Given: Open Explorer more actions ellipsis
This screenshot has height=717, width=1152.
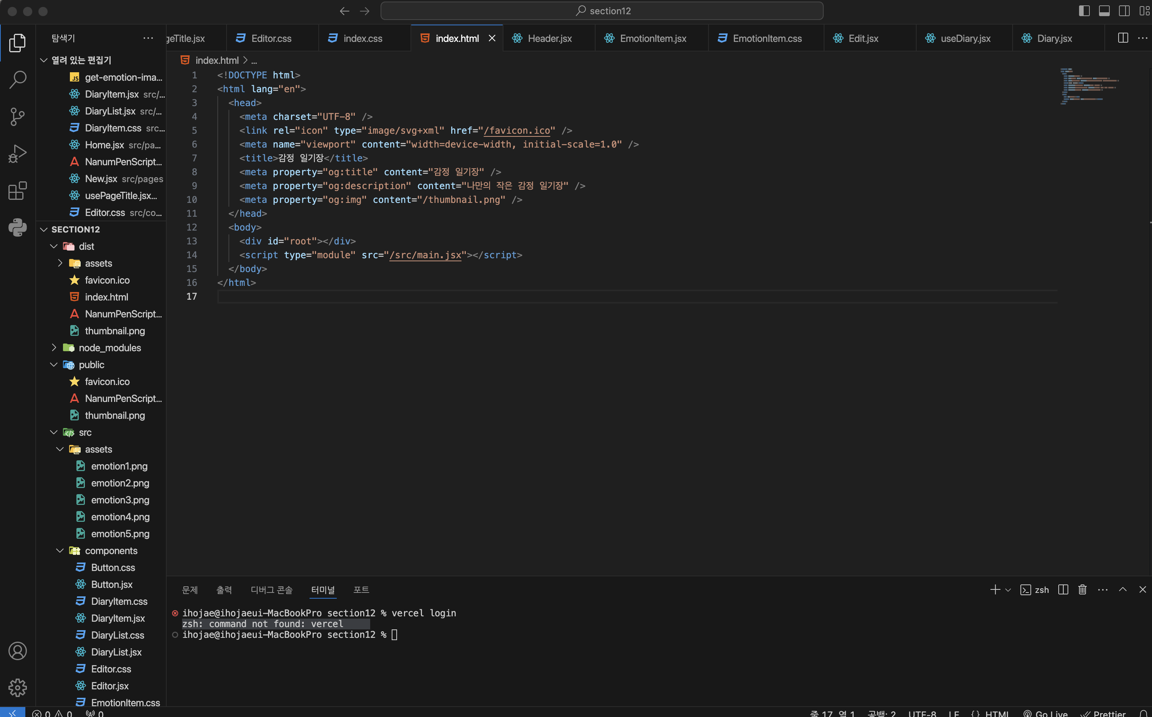Looking at the screenshot, I should coord(148,38).
